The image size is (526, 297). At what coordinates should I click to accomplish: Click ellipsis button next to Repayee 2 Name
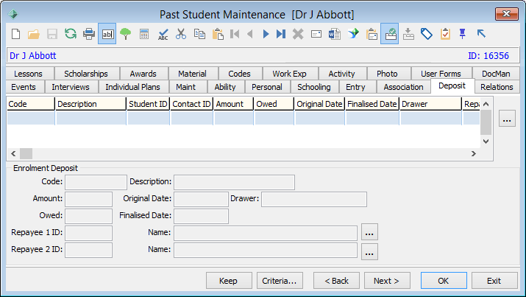point(369,251)
